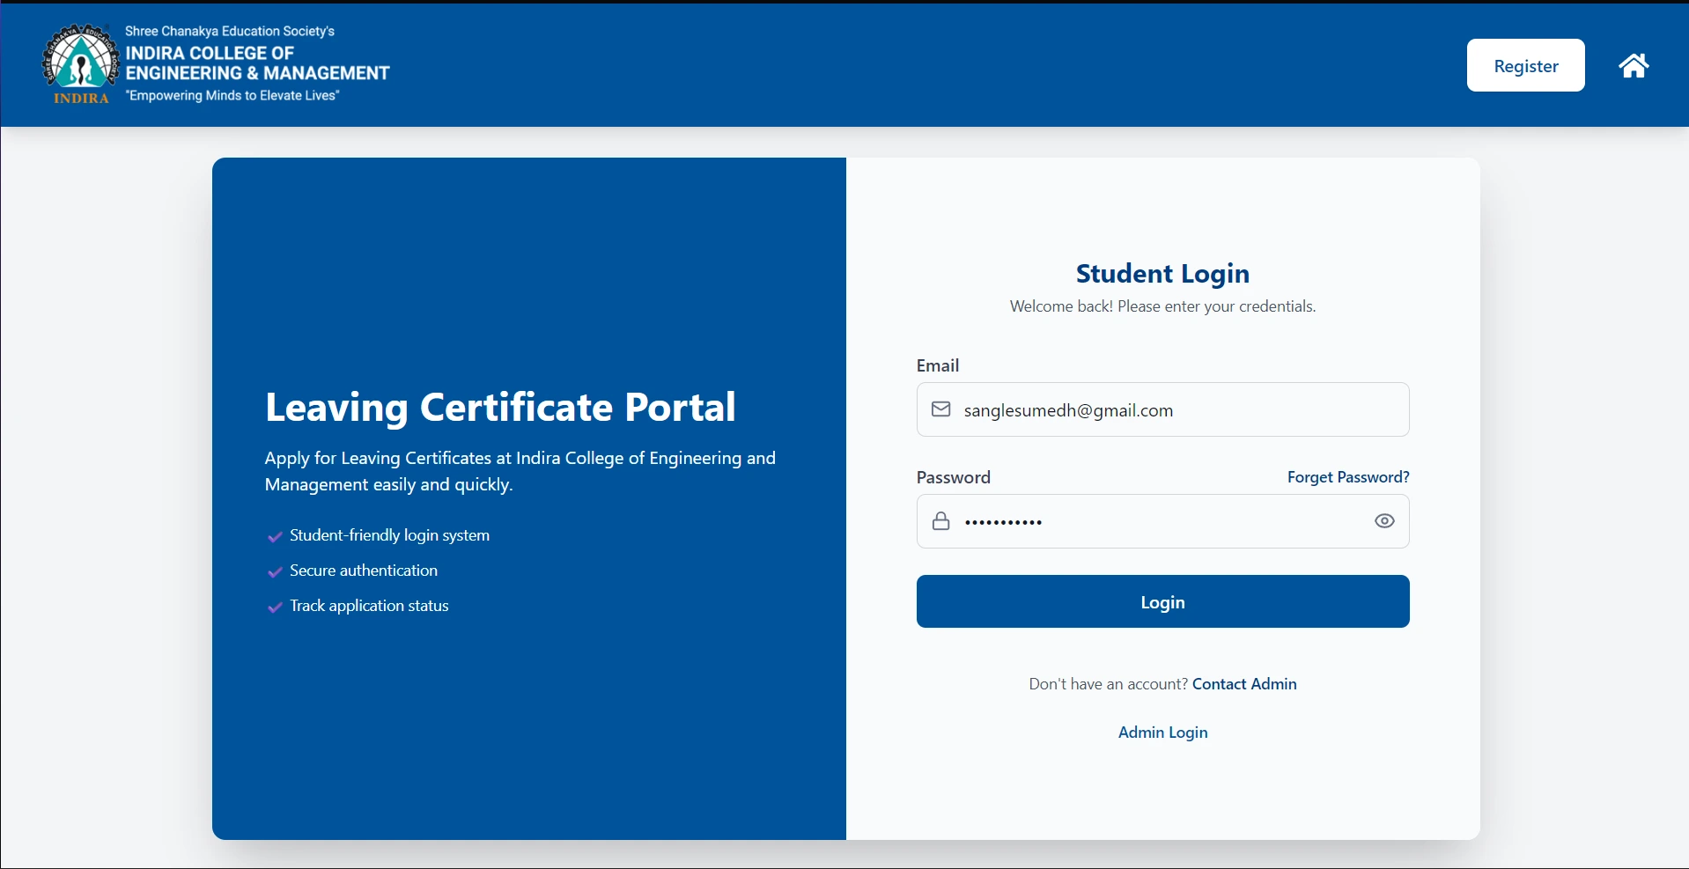This screenshot has width=1689, height=869.
Task: Open the Forget Password link
Action: [1348, 476]
